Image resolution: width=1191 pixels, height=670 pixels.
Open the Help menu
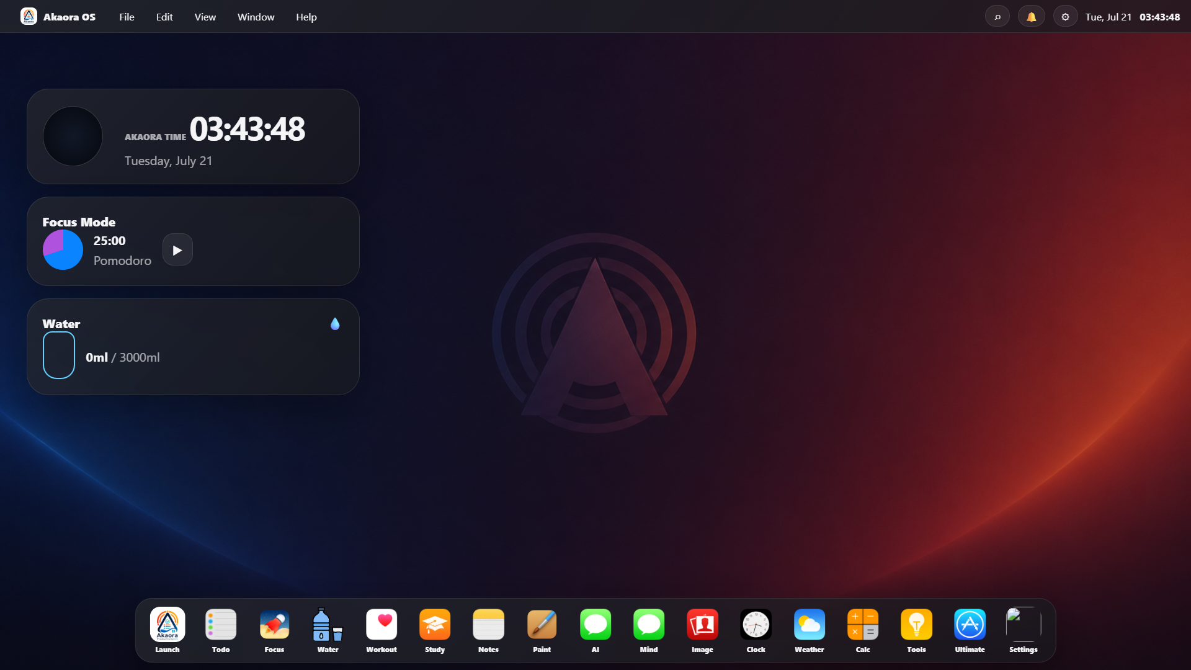(306, 17)
